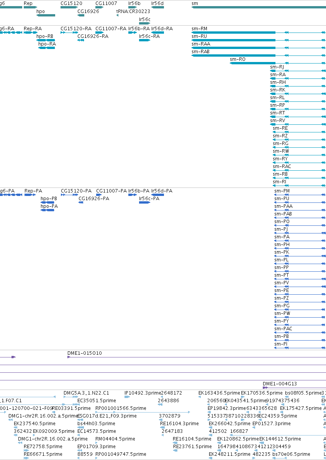This screenshot has height=460, width=326.
Task: Select protein 'Ir56b-PA'
Action: click(139, 191)
